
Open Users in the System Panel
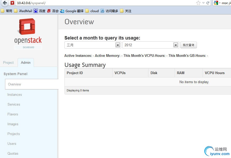point(12,144)
